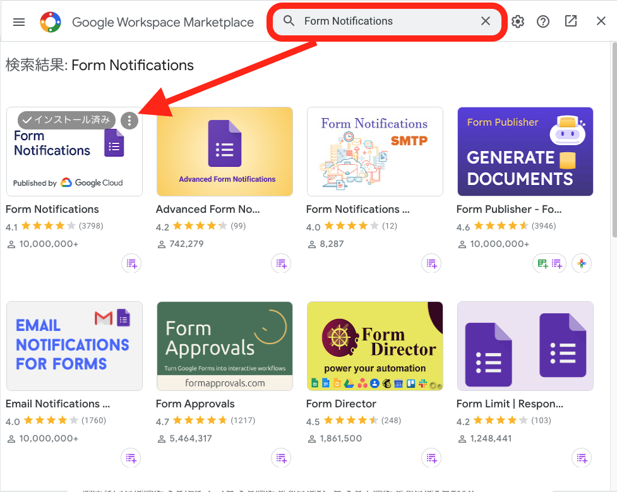Click the Forms add-on icon under Form Notifications
The width and height of the screenshot is (617, 492).
(131, 263)
